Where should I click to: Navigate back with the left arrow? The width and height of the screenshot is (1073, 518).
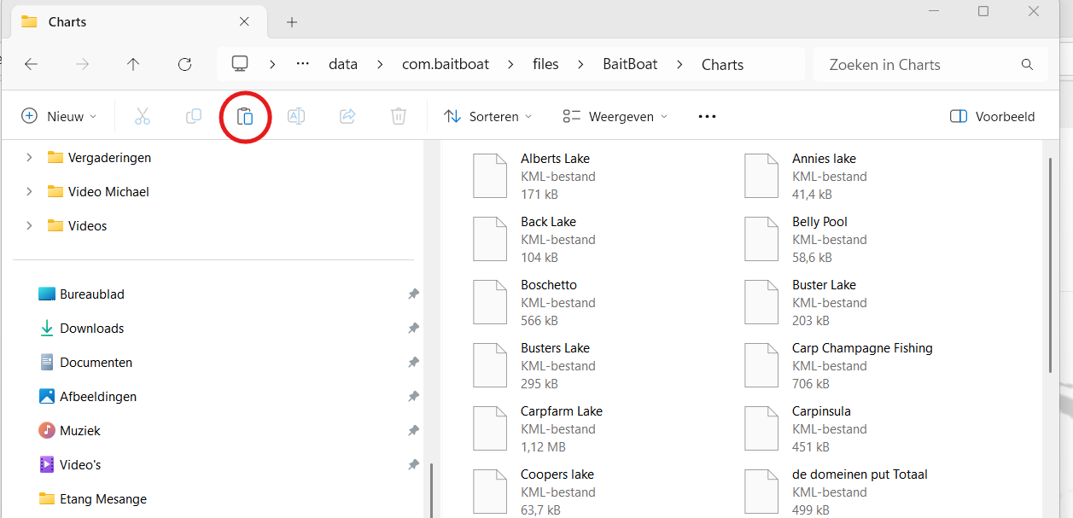coord(31,65)
